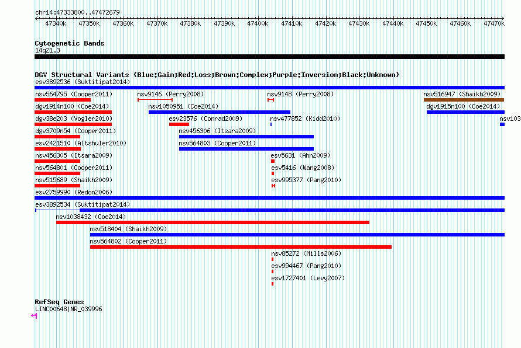
Task: Click the nsv1050951 (Coe2014) label
Action: tap(183, 106)
